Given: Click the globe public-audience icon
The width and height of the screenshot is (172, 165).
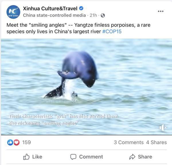Looking at the screenshot, I should [103, 15].
